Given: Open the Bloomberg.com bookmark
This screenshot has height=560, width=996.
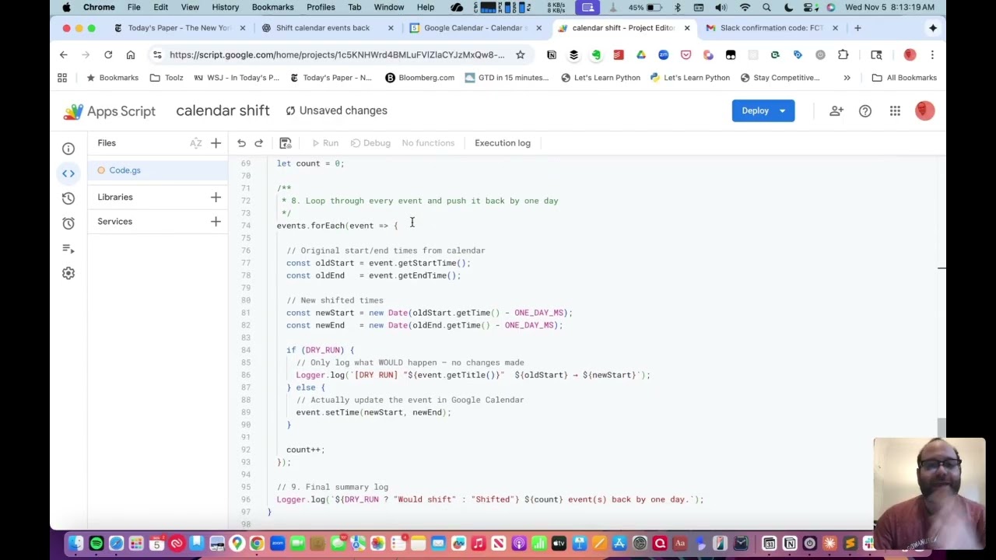Looking at the screenshot, I should (x=419, y=78).
